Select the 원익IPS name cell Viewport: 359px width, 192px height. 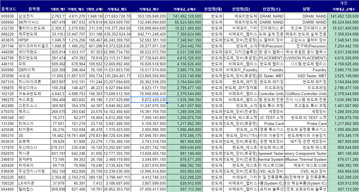pos(34,159)
